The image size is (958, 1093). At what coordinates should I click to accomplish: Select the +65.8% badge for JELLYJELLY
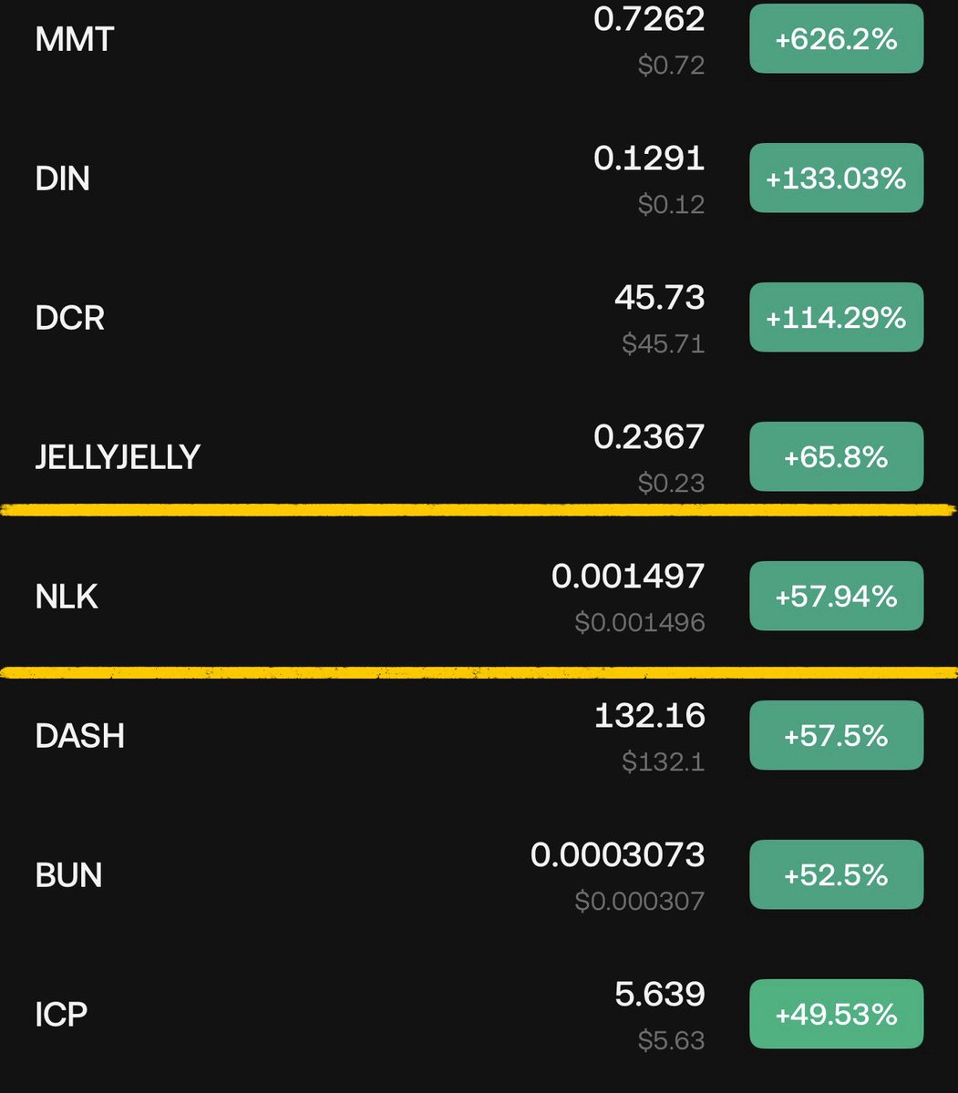coord(836,456)
